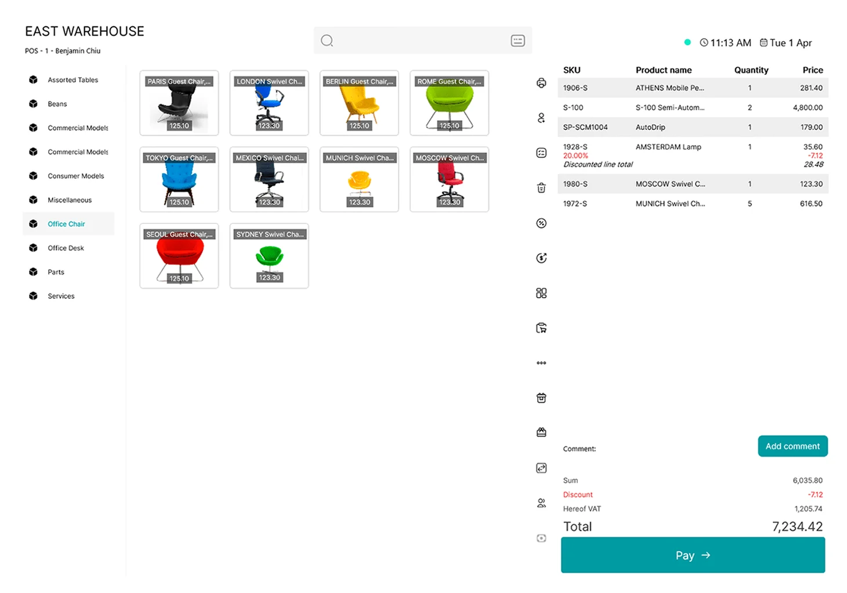This screenshot has height=593, width=847.
Task: Click the gift box icon
Action: pyautogui.click(x=541, y=398)
